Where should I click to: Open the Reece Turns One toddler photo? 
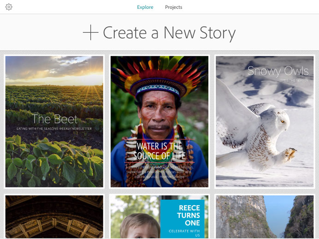pos(159,217)
